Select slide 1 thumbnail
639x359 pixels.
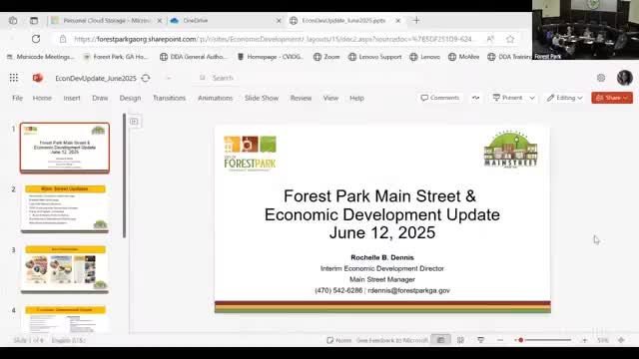tap(65, 148)
